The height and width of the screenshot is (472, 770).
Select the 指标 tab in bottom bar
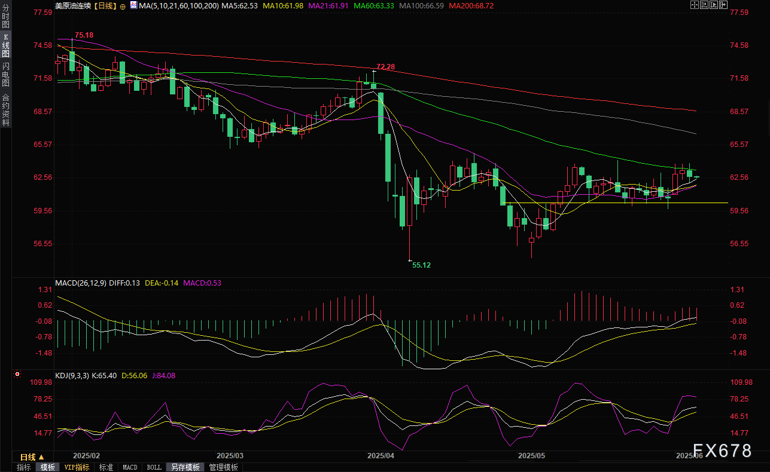24,467
